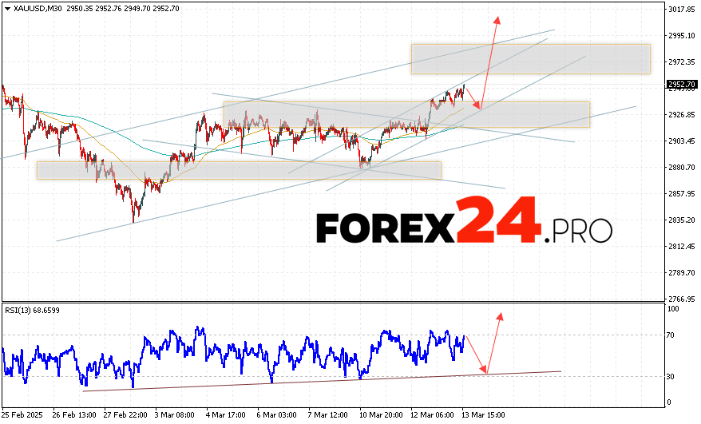The image size is (701, 424).
Task: Click the RSI 70 level label
Action: pyautogui.click(x=671, y=335)
